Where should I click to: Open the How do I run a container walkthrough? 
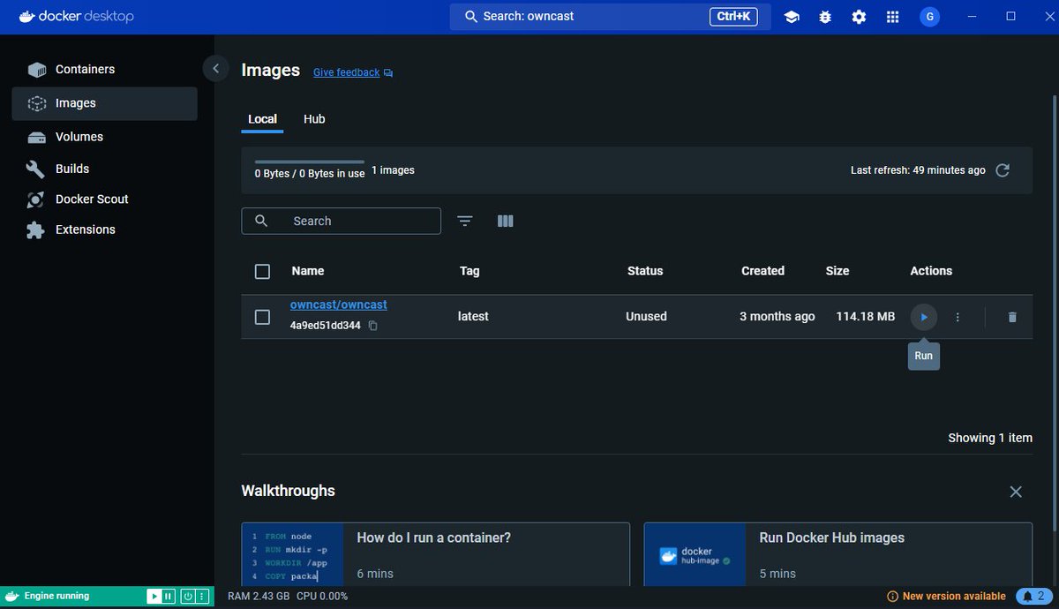[x=436, y=554]
